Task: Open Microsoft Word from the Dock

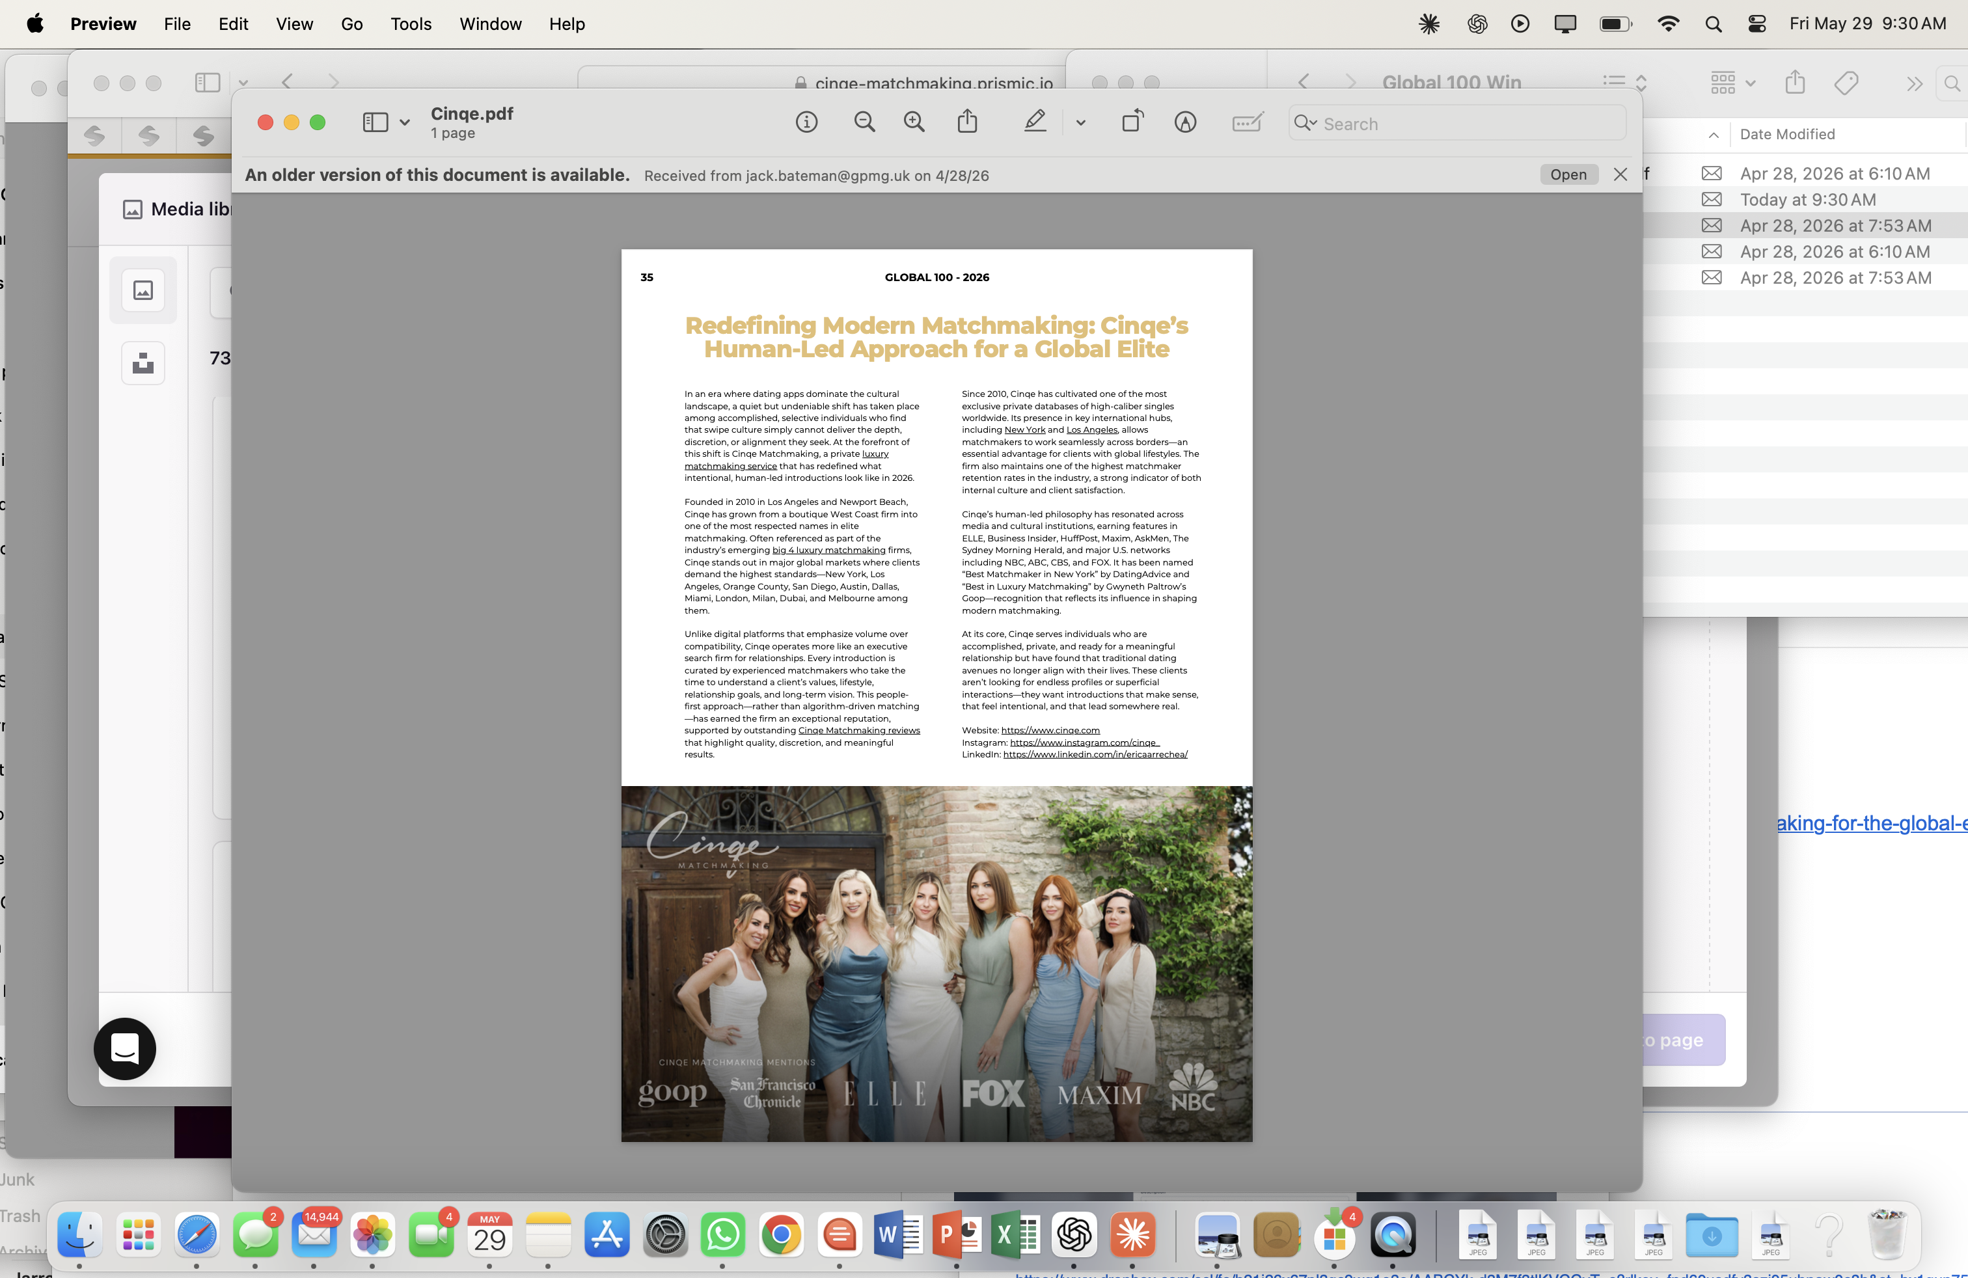Action: tap(898, 1235)
